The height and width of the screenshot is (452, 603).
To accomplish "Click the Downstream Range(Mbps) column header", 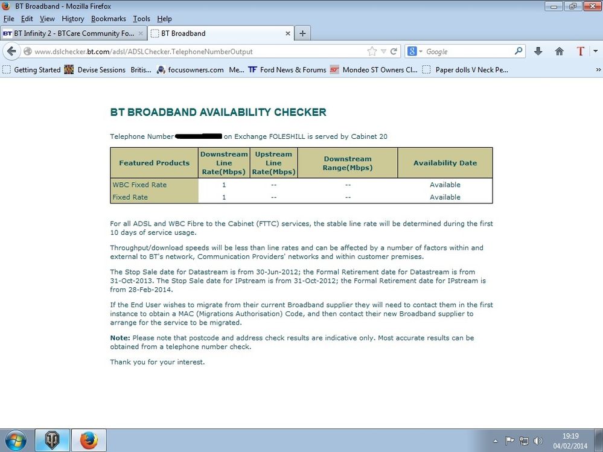I will coord(348,163).
